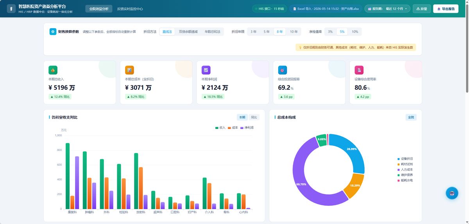Click the ¥ 5196 万 total income value
The image size is (469, 224).
(x=62, y=88)
